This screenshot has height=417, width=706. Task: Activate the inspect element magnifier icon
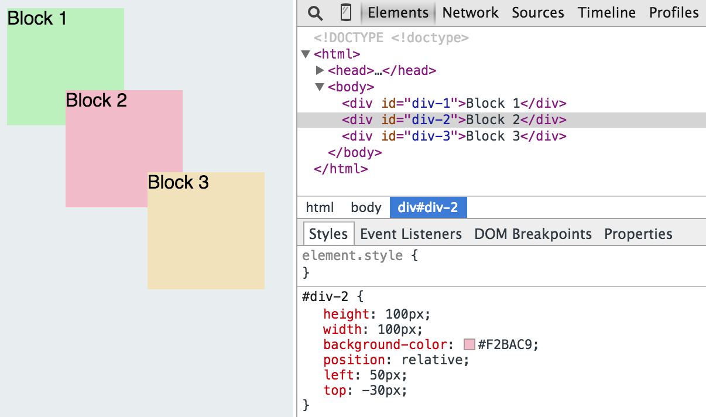(316, 13)
